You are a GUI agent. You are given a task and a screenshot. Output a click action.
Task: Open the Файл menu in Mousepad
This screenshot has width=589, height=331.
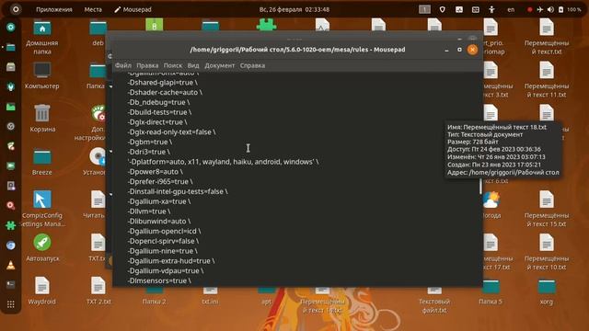tap(122, 65)
